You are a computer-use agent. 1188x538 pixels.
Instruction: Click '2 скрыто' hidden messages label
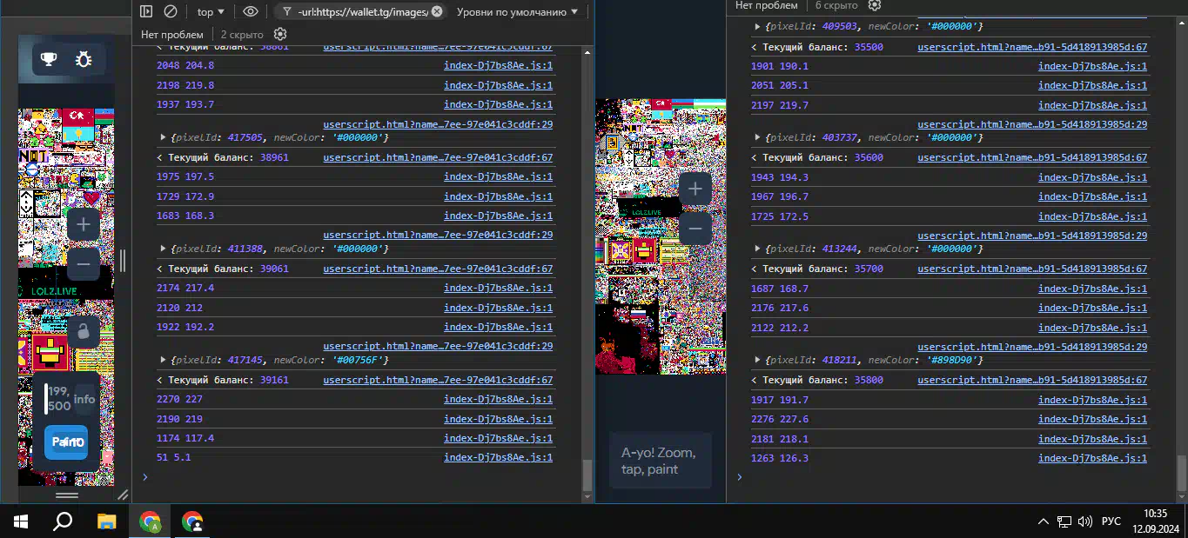(242, 34)
